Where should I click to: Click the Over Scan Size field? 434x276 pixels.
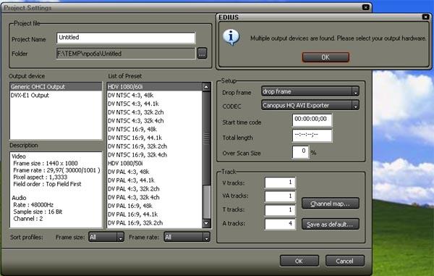tap(300, 152)
